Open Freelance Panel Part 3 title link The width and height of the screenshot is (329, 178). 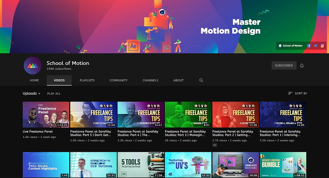[x=185, y=133]
